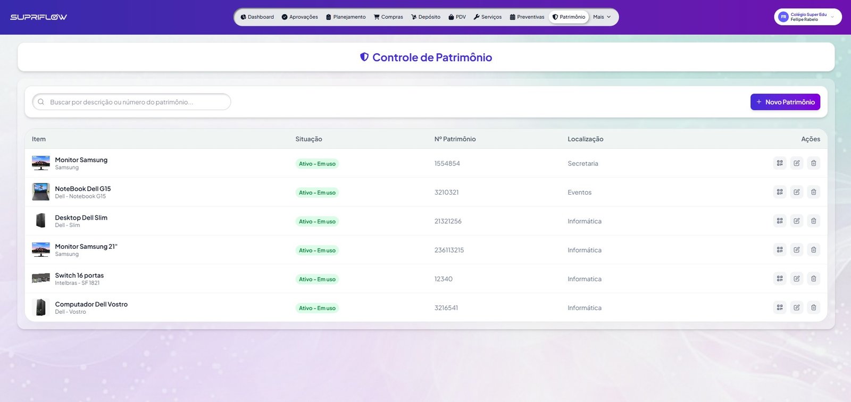Go to the Dashboard tab

coord(257,17)
